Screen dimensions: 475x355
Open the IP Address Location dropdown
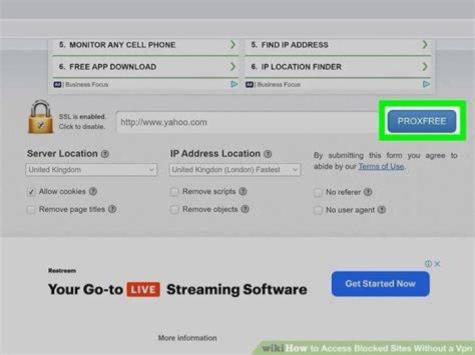tap(235, 170)
